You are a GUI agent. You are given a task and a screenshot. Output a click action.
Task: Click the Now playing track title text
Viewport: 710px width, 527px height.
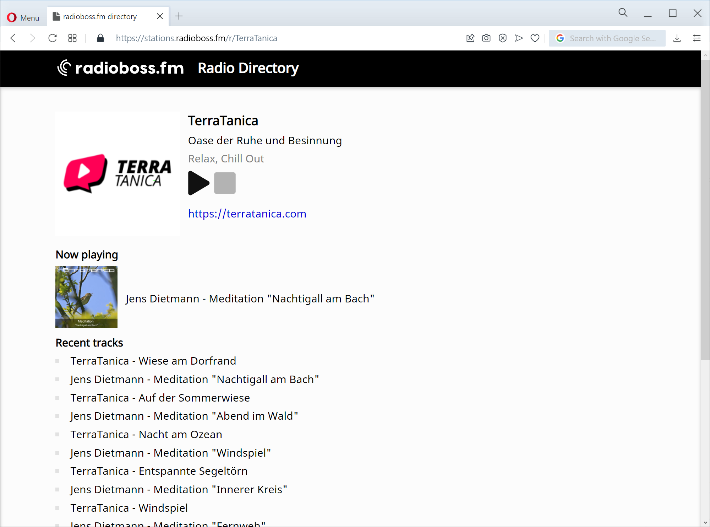coord(250,299)
